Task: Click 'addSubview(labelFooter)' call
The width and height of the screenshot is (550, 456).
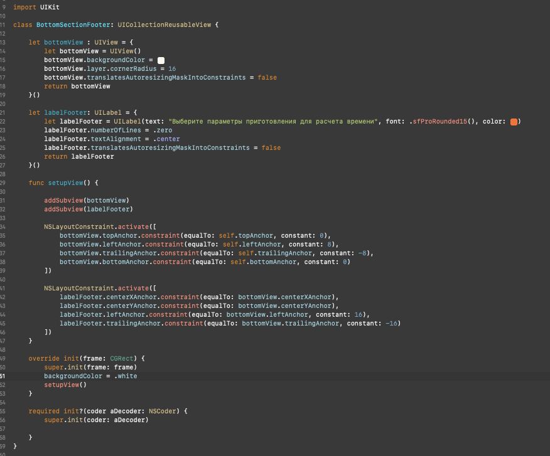Action: point(89,209)
